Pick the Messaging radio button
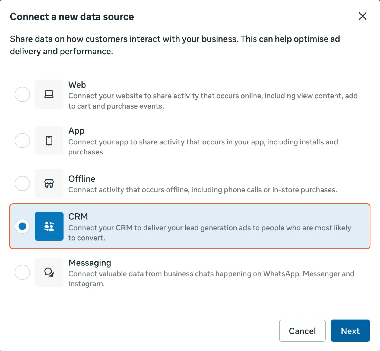Screen dimensions: 380x351 click(22, 272)
